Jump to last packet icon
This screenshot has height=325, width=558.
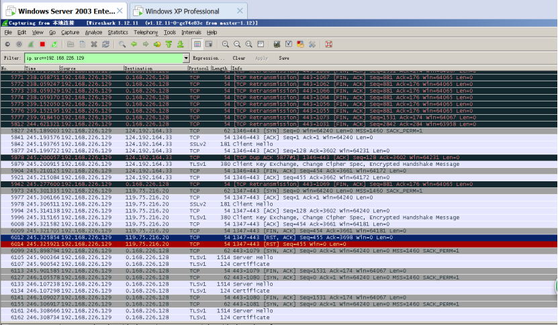(x=181, y=44)
